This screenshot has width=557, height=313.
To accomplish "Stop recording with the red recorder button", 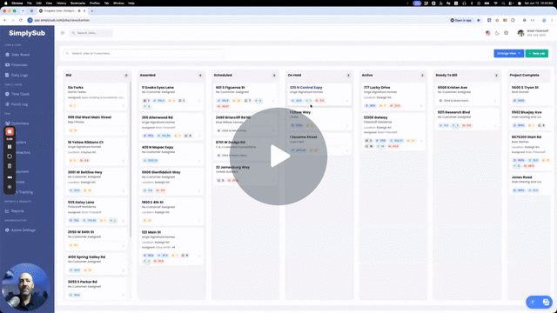I will [x=10, y=131].
